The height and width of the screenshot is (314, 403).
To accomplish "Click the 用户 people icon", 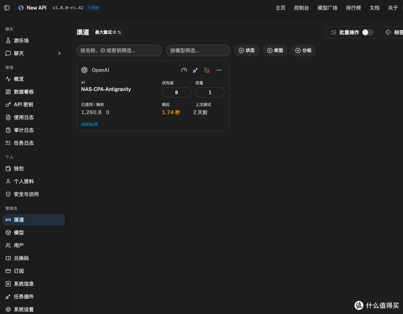I will tap(8, 245).
